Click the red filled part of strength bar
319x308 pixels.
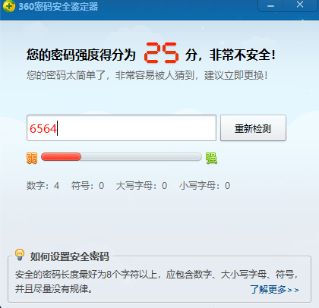coord(61,157)
